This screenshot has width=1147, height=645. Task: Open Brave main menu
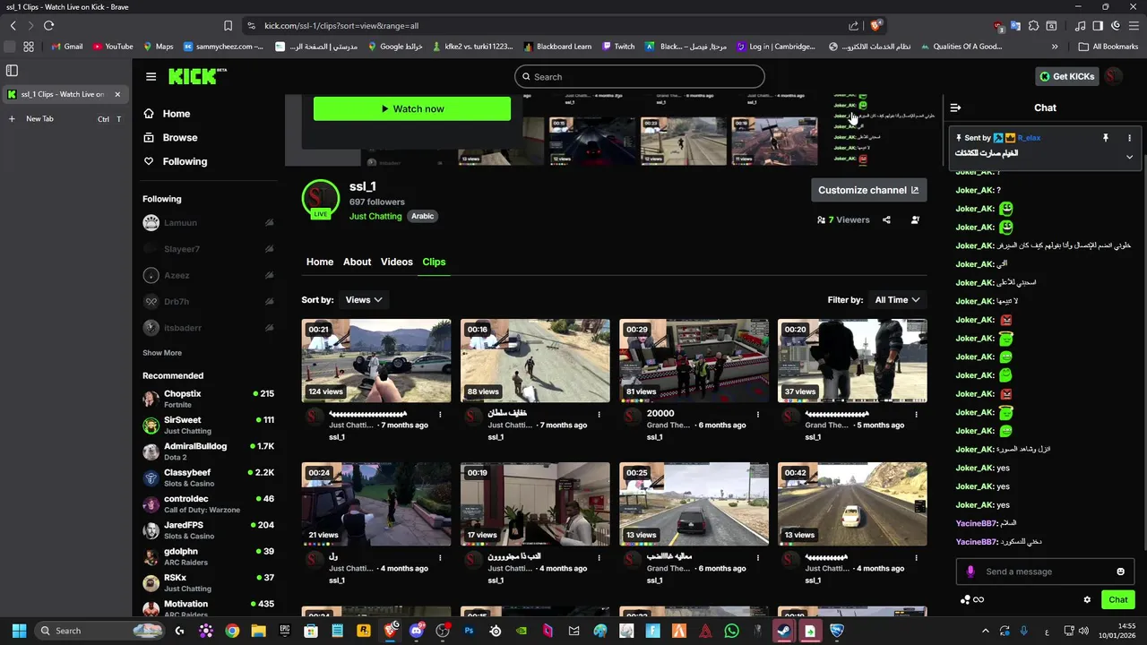click(x=1132, y=26)
